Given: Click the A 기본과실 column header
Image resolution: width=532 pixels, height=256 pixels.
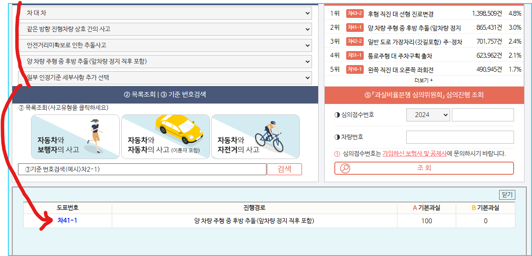Looking at the screenshot, I should (426, 208).
